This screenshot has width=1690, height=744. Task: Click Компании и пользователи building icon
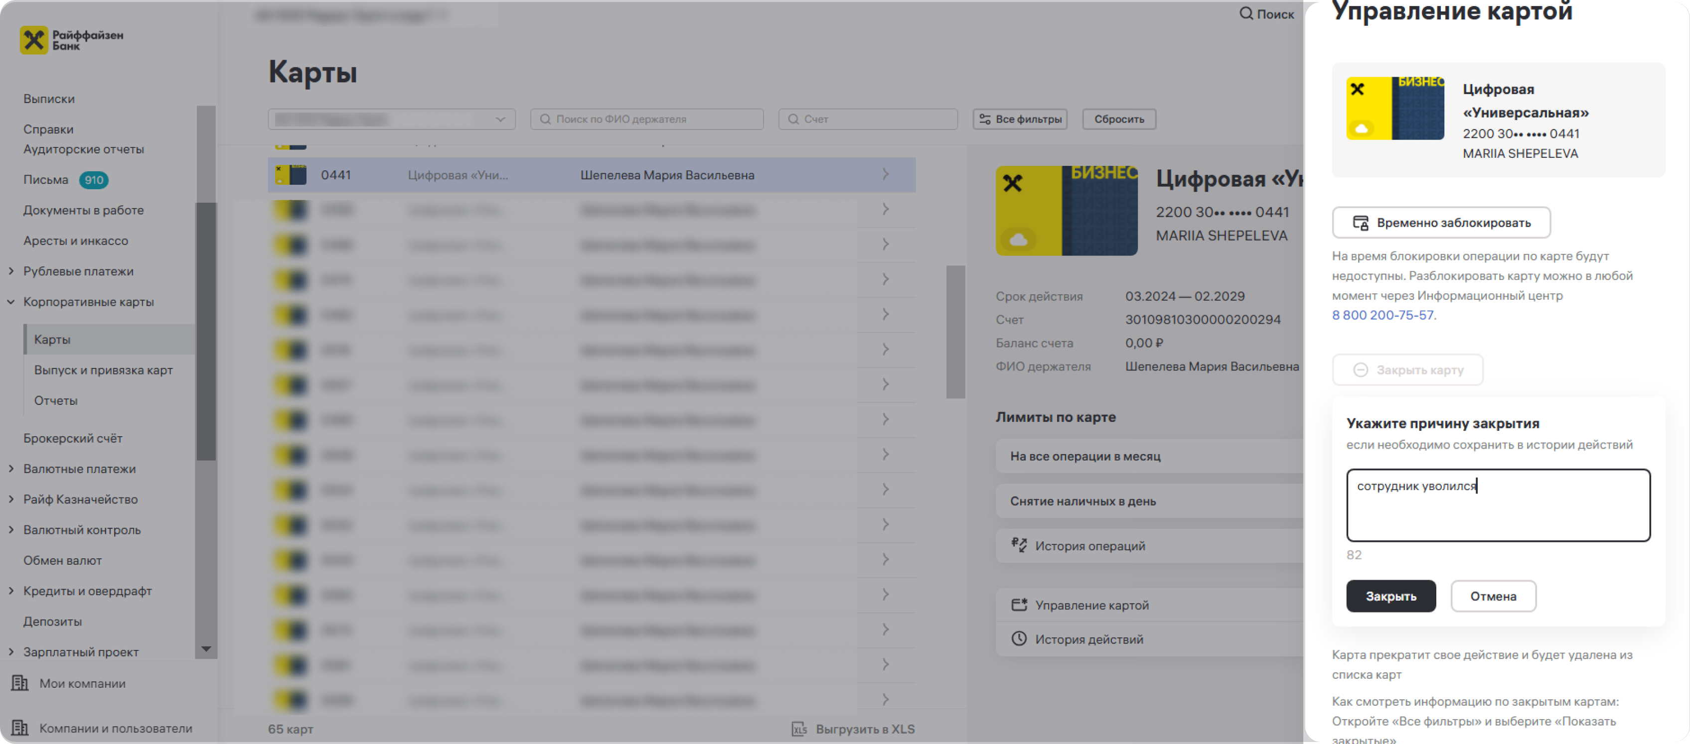tap(19, 728)
